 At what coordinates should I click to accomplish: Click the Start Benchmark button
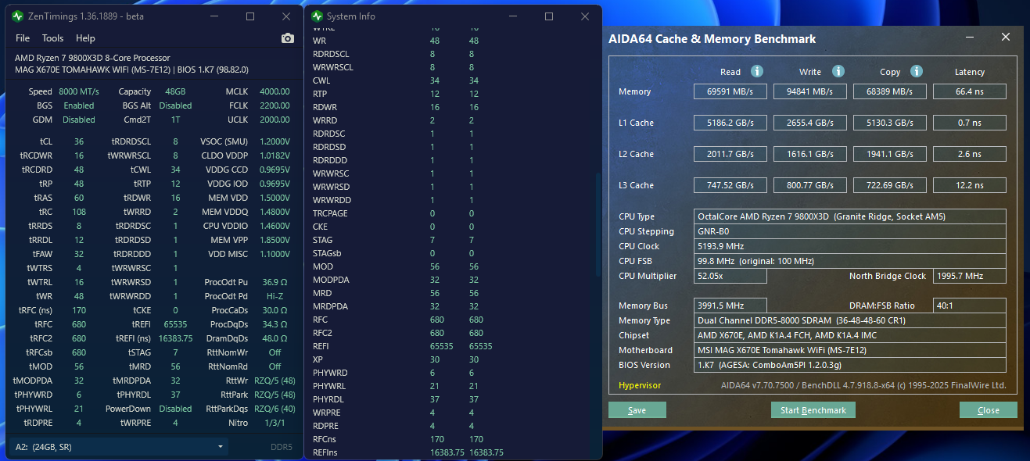click(813, 410)
